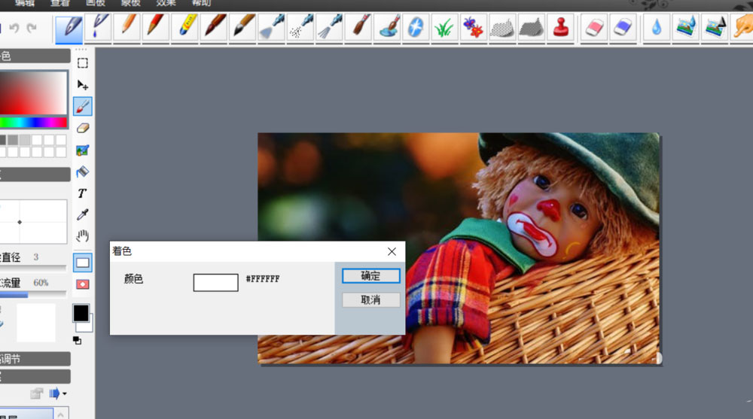Viewport: 753px width, 419px height.
Task: Click the brush dynamics graph box
Action: click(x=32, y=222)
